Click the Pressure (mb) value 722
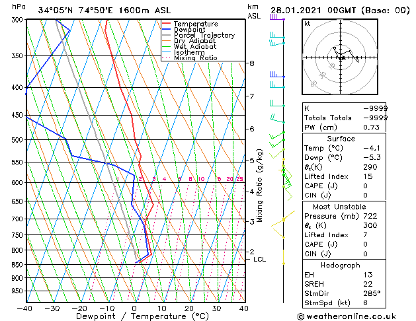 coord(370,216)
